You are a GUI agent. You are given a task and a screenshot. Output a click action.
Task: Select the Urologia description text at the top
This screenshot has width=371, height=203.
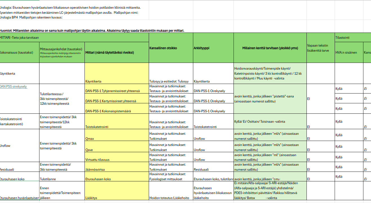click(x=70, y=12)
